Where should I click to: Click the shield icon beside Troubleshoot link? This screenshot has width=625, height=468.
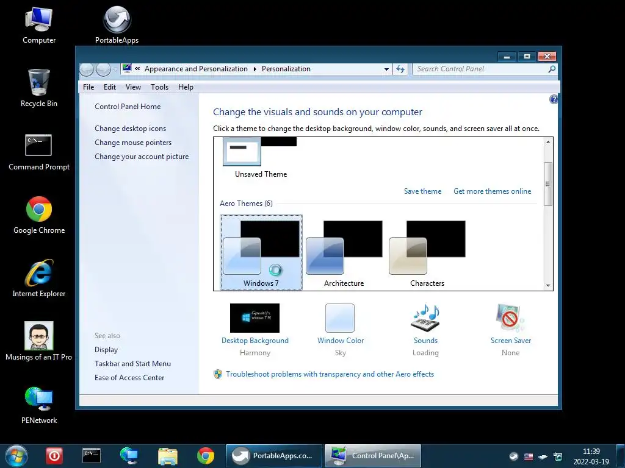[x=218, y=374]
